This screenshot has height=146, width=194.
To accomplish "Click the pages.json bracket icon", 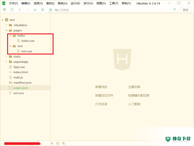I will coord(10,88).
